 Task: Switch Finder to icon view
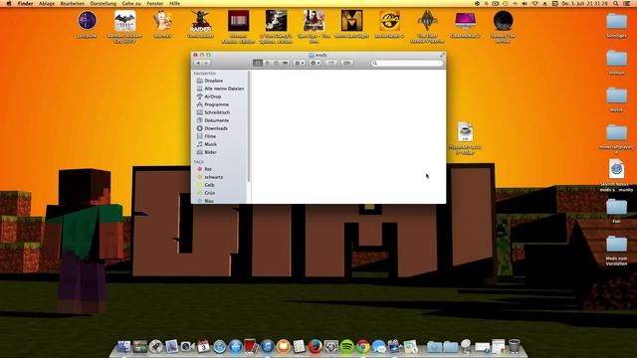pos(258,63)
